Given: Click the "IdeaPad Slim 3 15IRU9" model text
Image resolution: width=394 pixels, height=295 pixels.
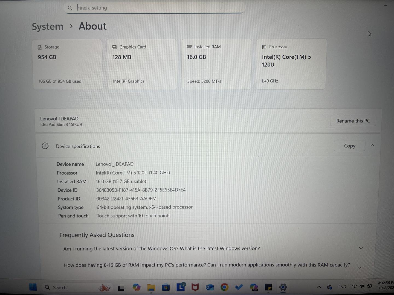Looking at the screenshot, I should coord(61,125).
